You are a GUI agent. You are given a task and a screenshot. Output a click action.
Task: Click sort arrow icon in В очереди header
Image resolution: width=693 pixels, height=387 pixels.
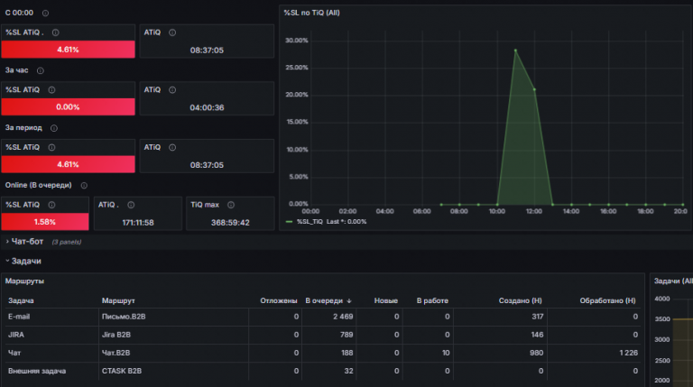coord(349,301)
